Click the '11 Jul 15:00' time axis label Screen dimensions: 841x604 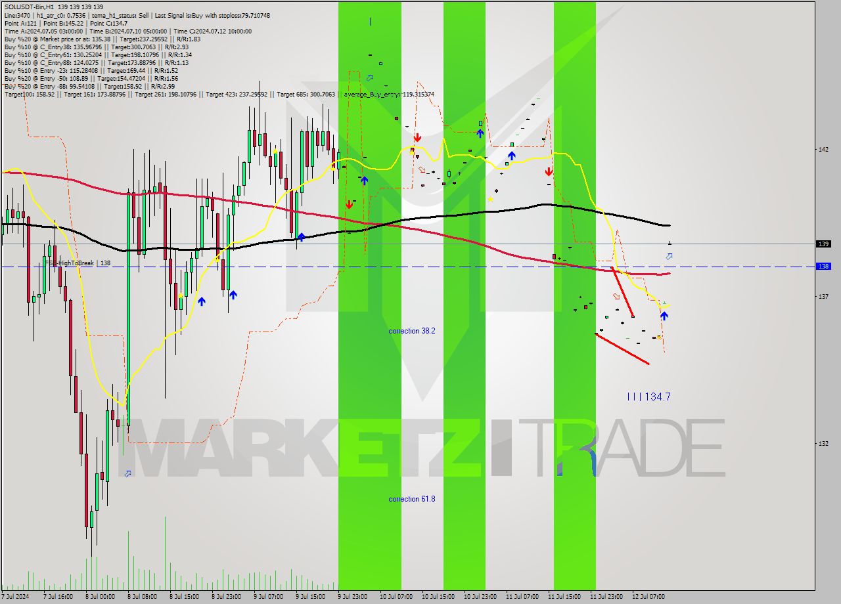(x=564, y=597)
